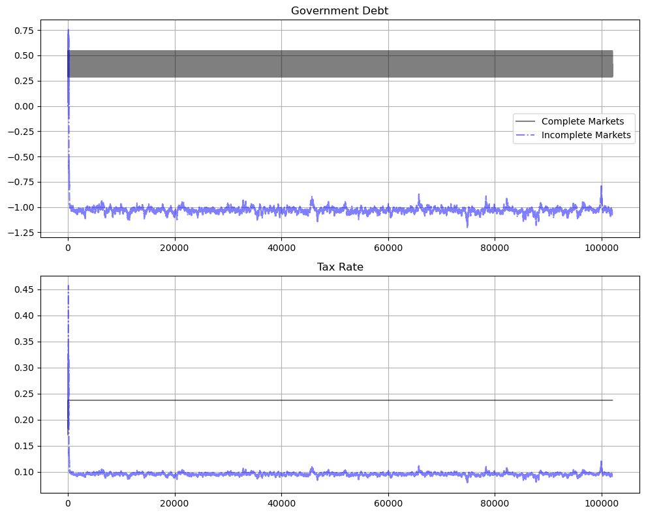Screen dimensions: 646x515
Task: Click the blue dash-dot sample beside Incomplete Markets
Action: click(525, 135)
